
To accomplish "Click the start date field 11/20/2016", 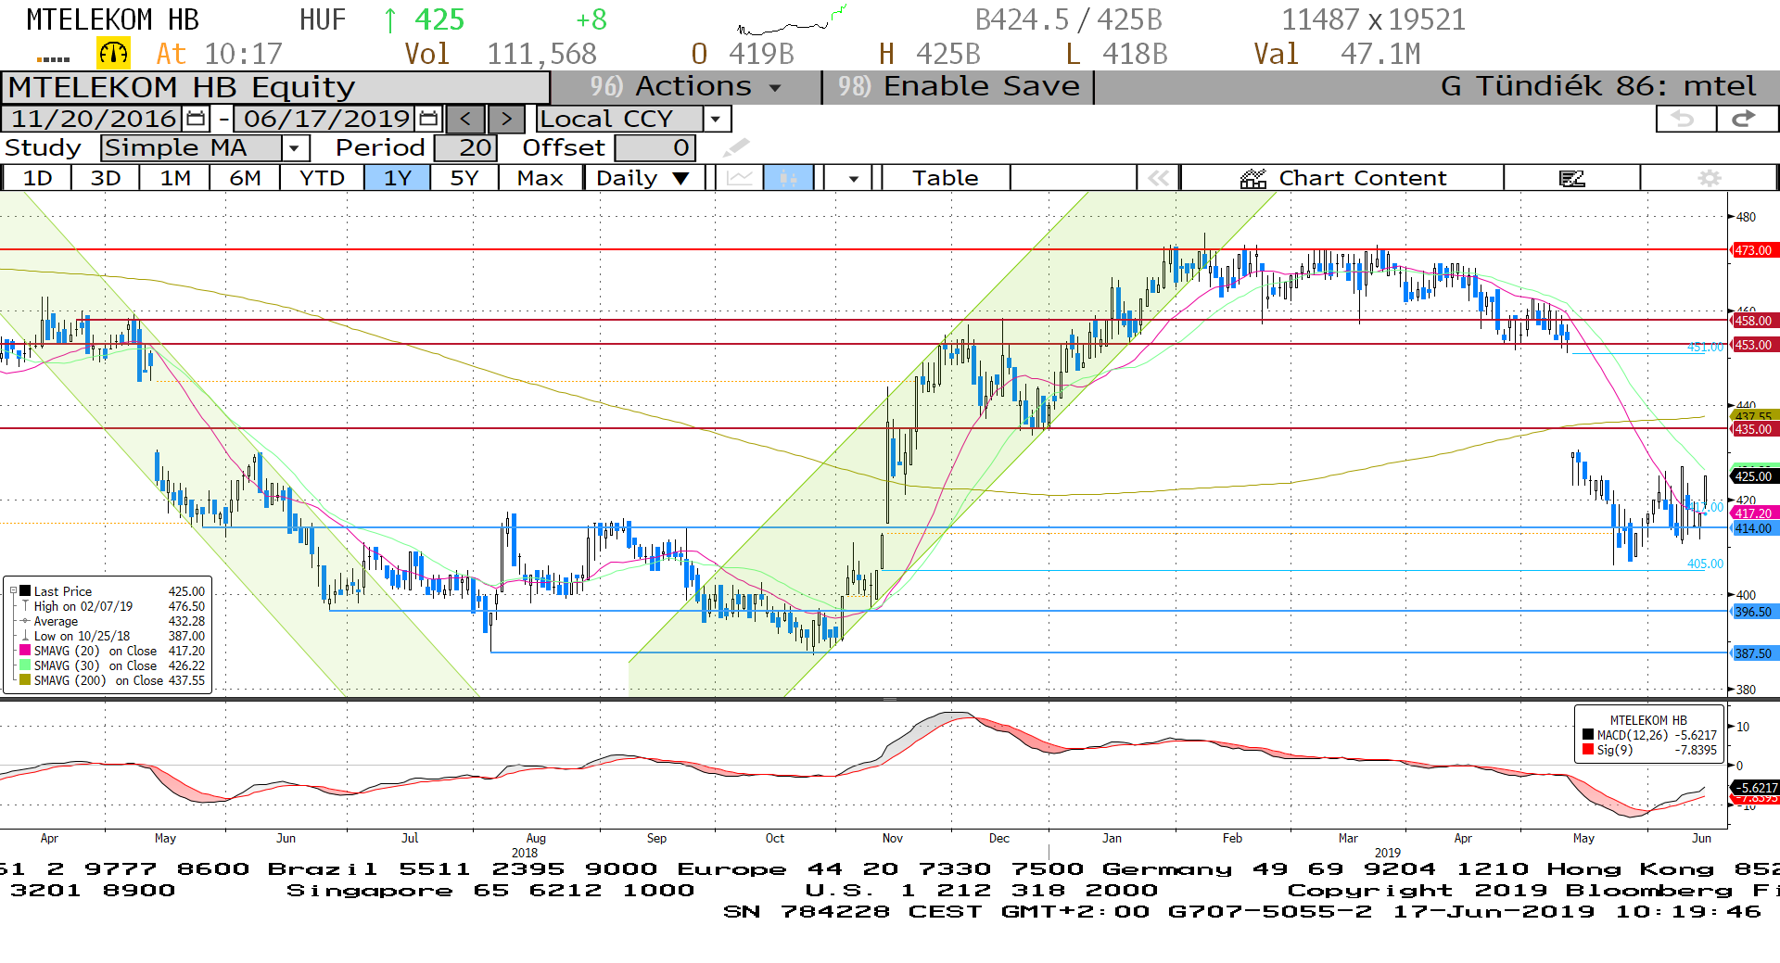I will (x=94, y=119).
